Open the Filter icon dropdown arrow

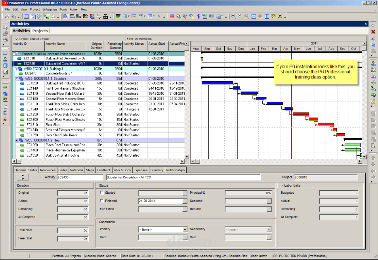pyautogui.click(x=145, y=16)
